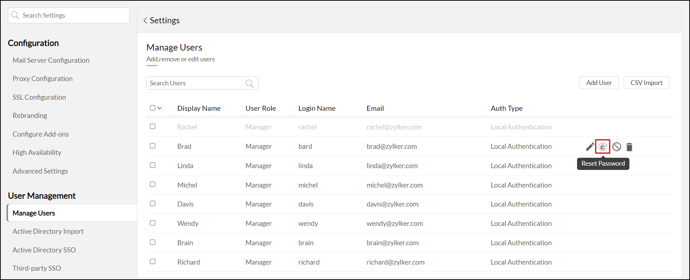The height and width of the screenshot is (280, 690).
Task: Click the back arrow beside Settings
Action: point(145,20)
